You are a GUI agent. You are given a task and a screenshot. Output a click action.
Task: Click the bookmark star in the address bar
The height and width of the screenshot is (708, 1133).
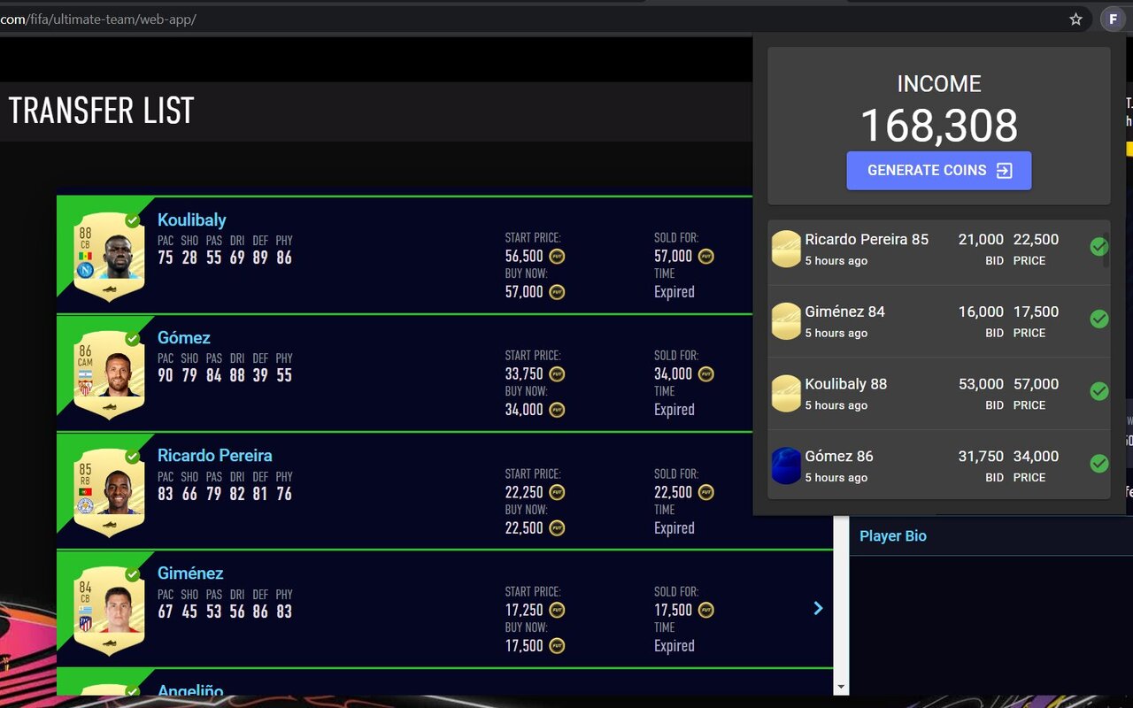pos(1075,19)
